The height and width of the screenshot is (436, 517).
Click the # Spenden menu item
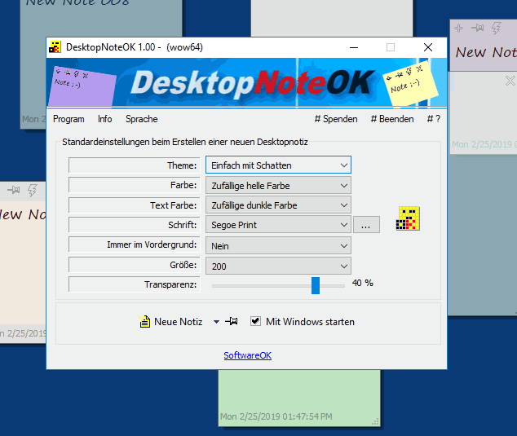click(x=336, y=119)
